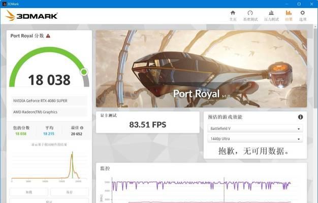The width and height of the screenshot is (318, 203).
Task: Go to the 压力测试 stress test tab
Action: point(271,16)
